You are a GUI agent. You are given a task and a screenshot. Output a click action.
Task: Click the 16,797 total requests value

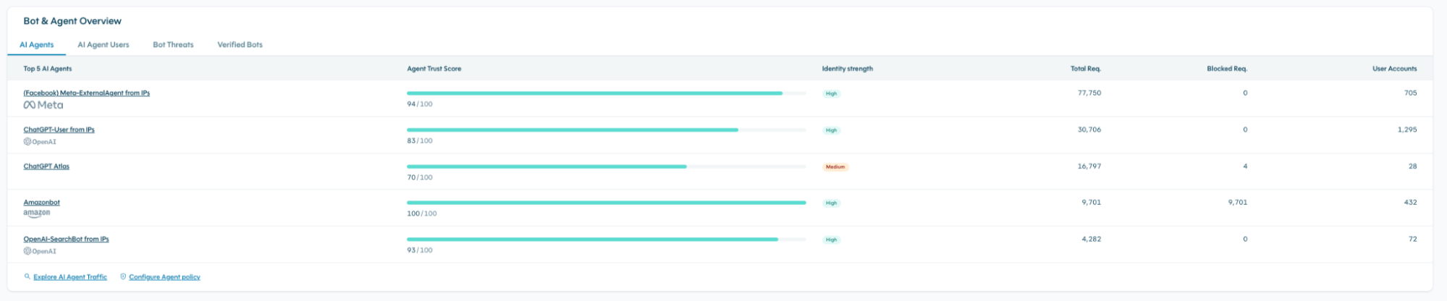pos(1089,166)
